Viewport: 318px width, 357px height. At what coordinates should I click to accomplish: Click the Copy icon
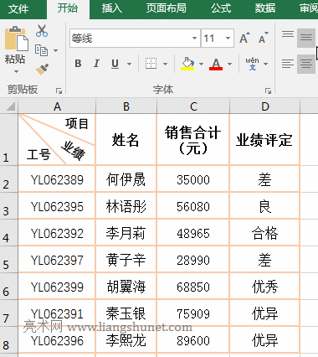click(x=41, y=50)
